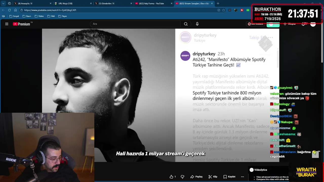This screenshot has width=324, height=182.
Task: Add this page to favorites with star
Action: point(224,10)
